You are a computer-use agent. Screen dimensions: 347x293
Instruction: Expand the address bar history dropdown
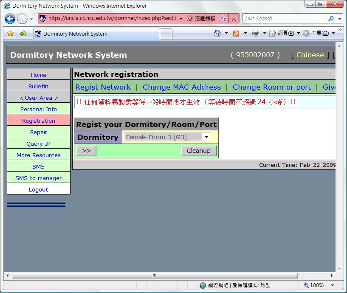coord(181,19)
